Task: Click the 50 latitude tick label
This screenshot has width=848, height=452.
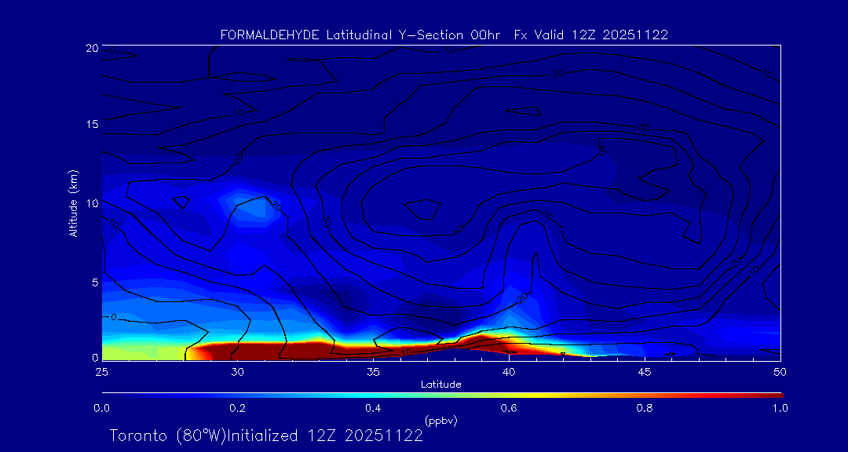Action: (x=780, y=370)
